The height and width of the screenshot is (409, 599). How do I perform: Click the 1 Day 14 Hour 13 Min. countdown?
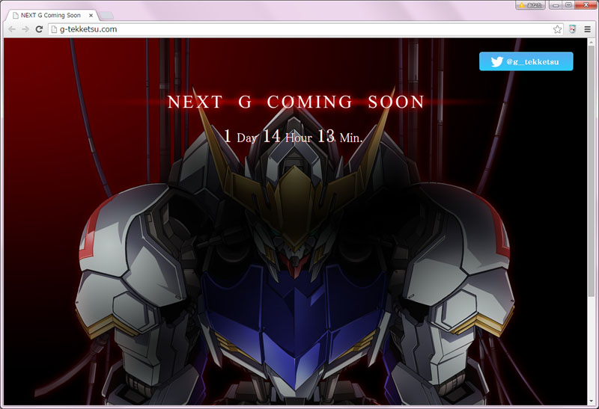click(293, 136)
